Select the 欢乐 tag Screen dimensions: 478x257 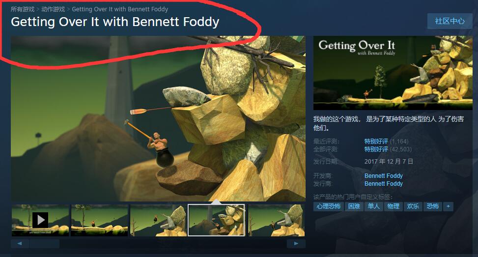pos(413,206)
